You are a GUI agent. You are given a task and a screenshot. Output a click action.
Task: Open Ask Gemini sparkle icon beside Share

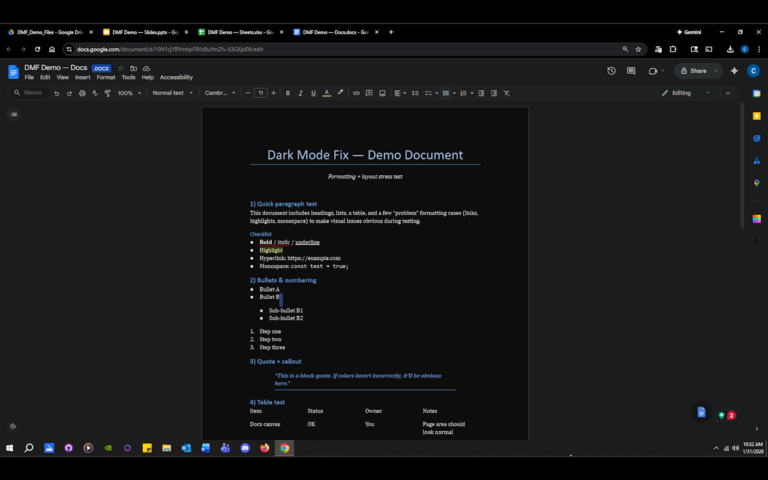[734, 71]
